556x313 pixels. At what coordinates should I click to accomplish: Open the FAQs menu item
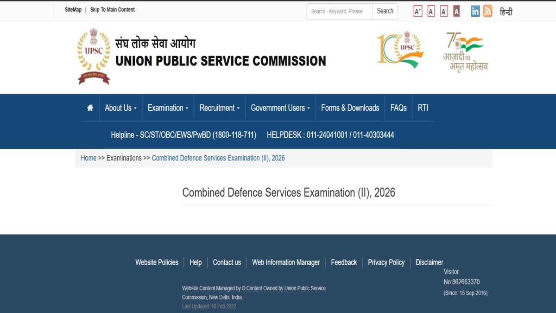(x=398, y=108)
